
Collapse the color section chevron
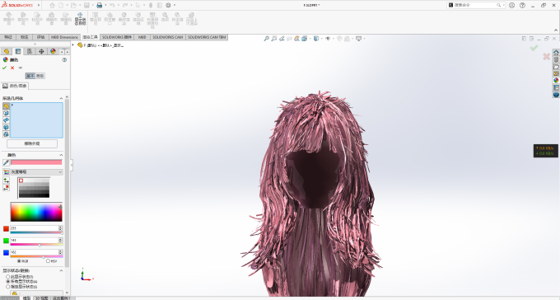pyautogui.click(x=61, y=155)
